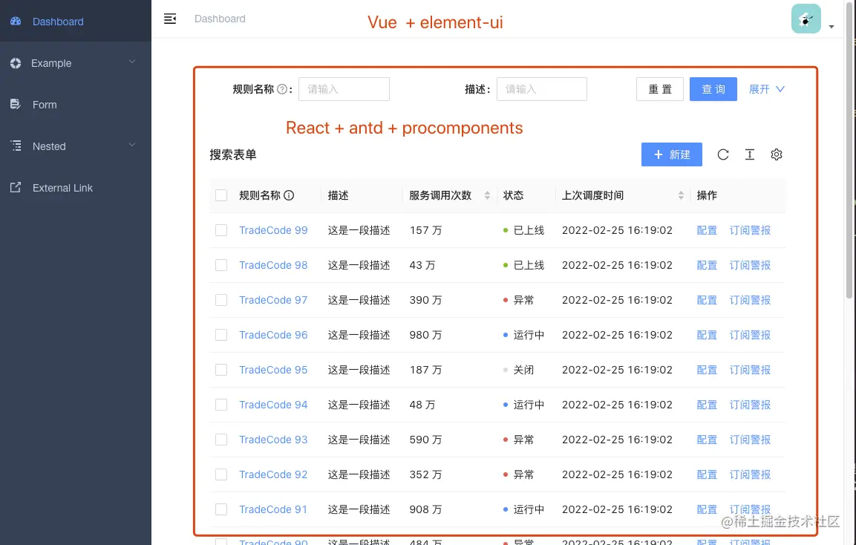Open the dropdown caret beside the avatar
The width and height of the screenshot is (856, 545).
[831, 26]
